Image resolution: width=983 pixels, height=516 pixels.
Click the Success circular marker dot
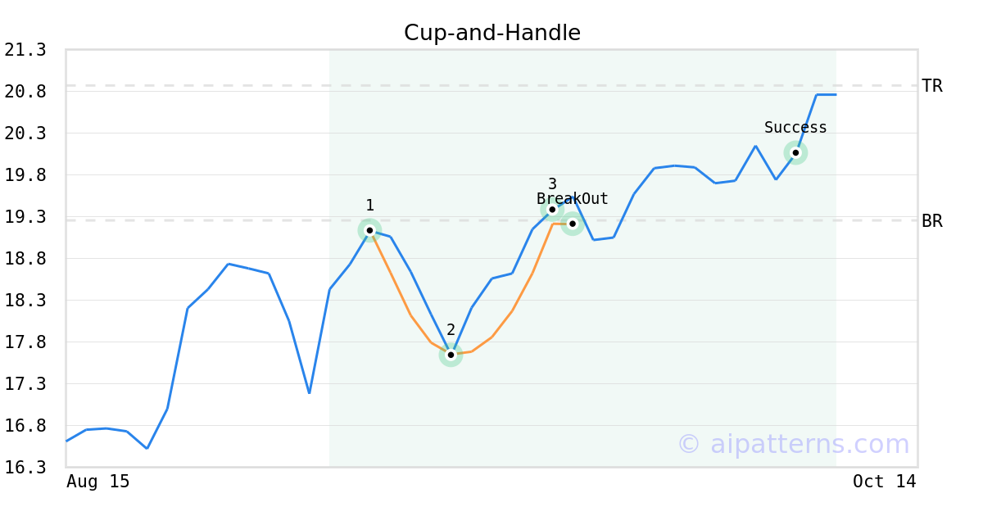[795, 152]
